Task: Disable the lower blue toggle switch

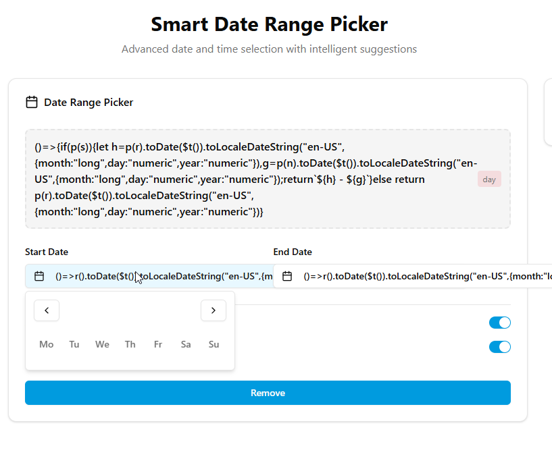Action: point(499,347)
